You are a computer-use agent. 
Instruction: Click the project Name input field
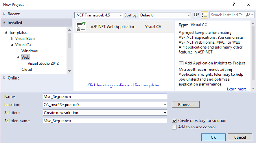[x=105, y=96]
